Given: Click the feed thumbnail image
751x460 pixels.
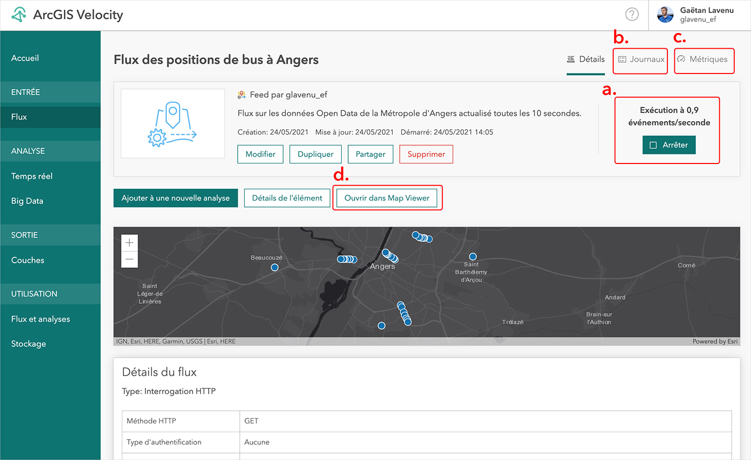Looking at the screenshot, I should (173, 124).
